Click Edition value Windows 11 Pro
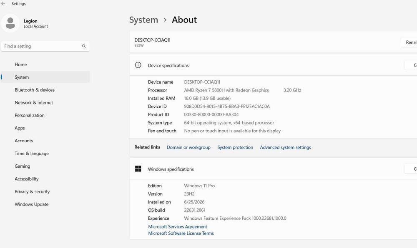The width and height of the screenshot is (417, 248). 199,186
